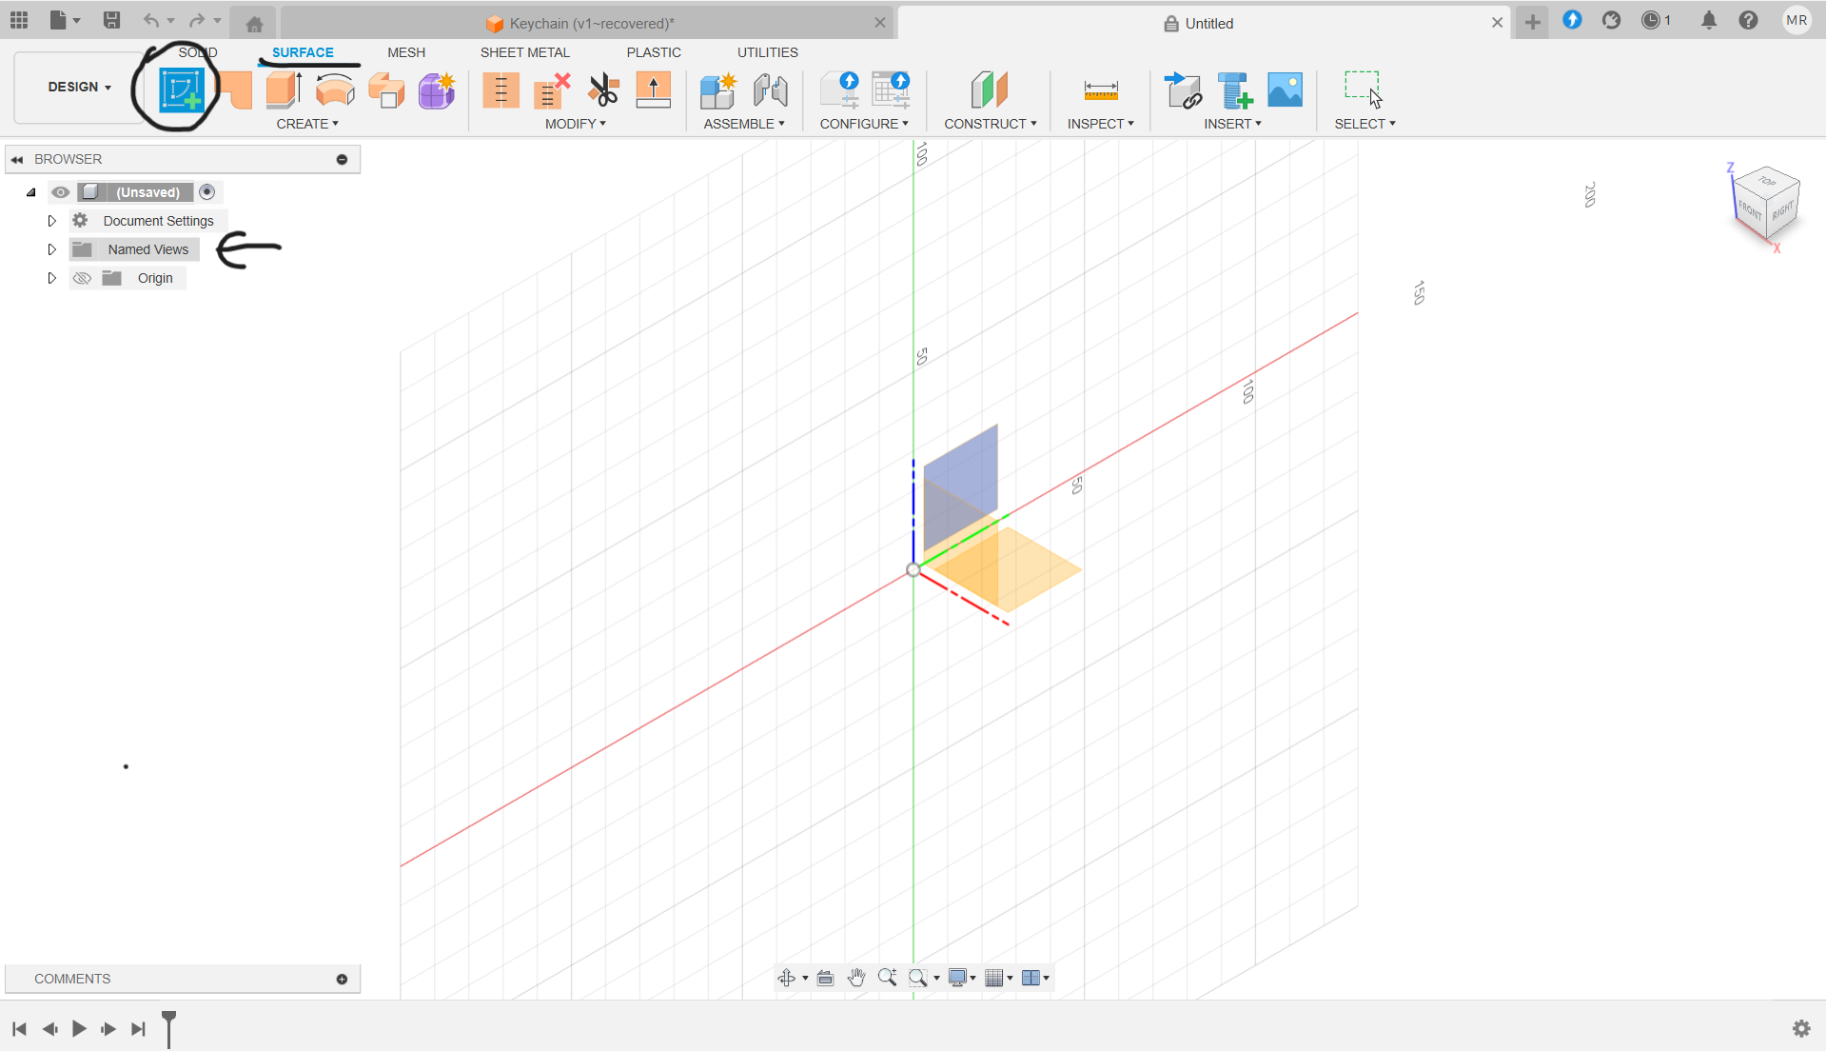1826x1051 pixels.
Task: Select the Extend surface tool
Action: coord(654,90)
